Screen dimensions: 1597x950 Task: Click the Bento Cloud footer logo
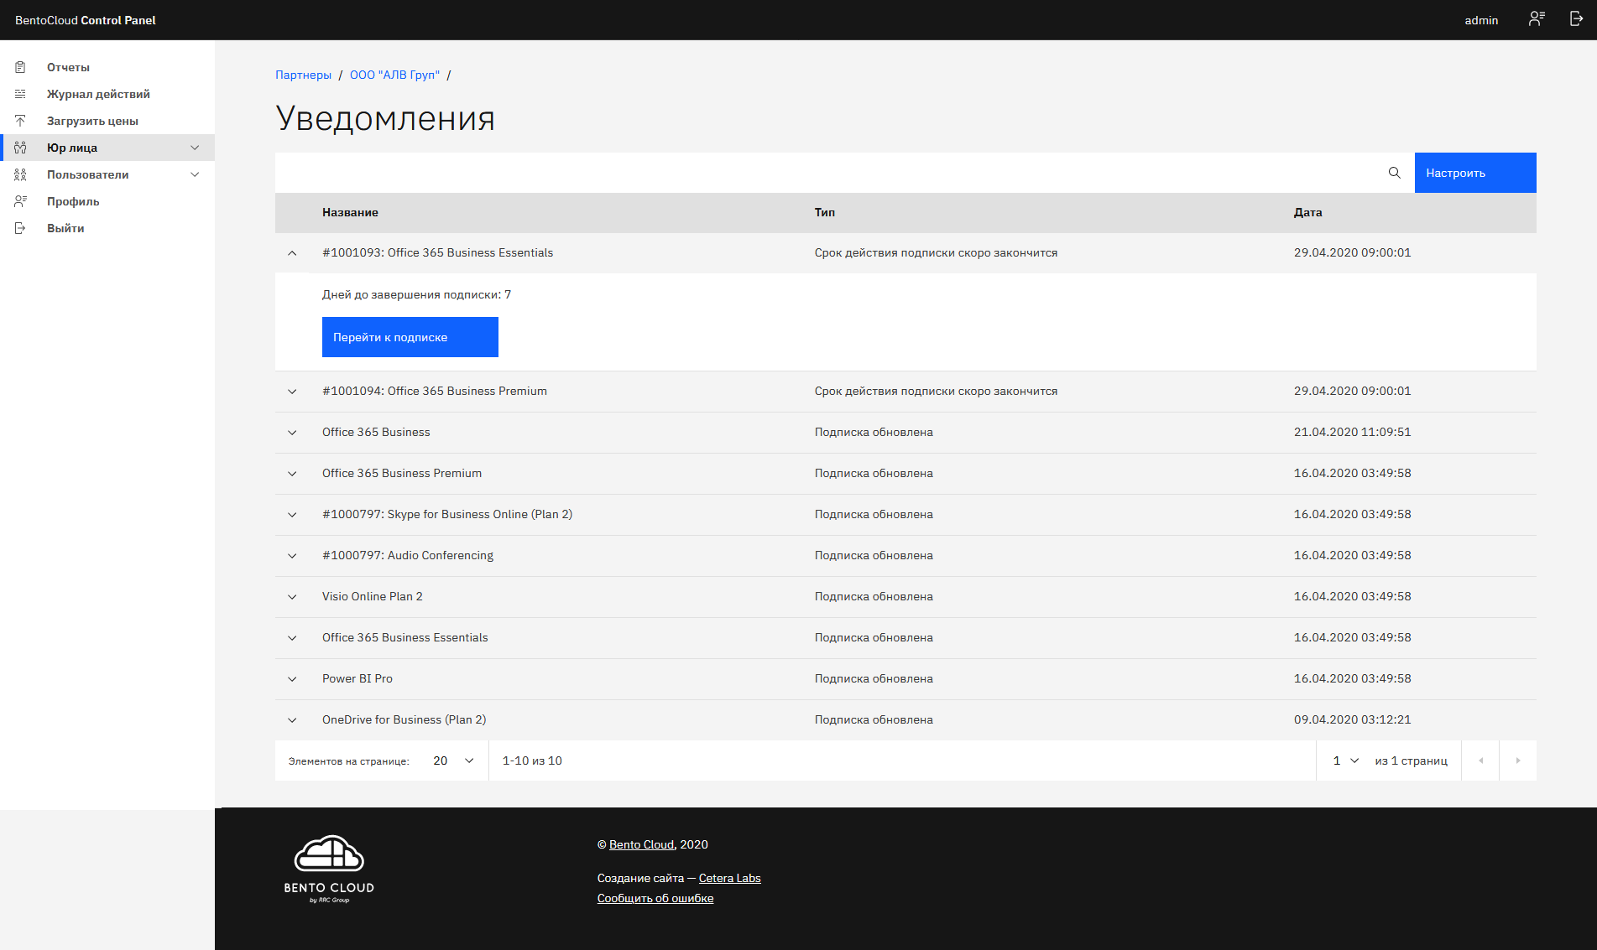(329, 869)
